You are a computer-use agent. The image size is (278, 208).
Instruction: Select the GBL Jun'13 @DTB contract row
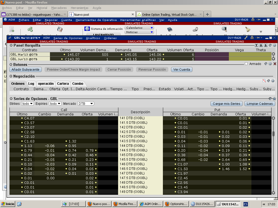coord(140,59)
